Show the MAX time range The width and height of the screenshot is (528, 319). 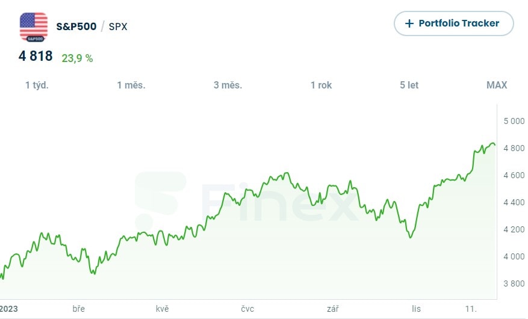pos(497,85)
